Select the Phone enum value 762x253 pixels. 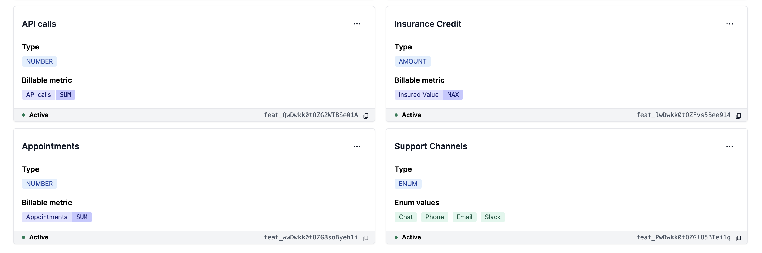[x=434, y=217]
